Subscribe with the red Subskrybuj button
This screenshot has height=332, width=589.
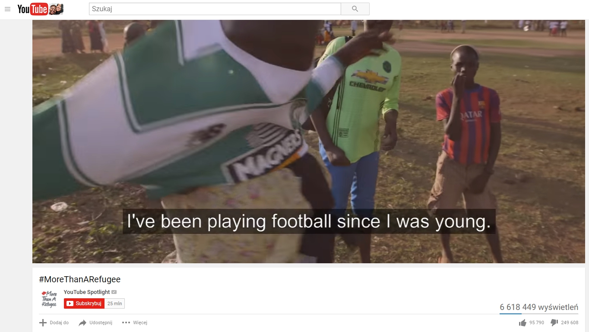click(84, 303)
